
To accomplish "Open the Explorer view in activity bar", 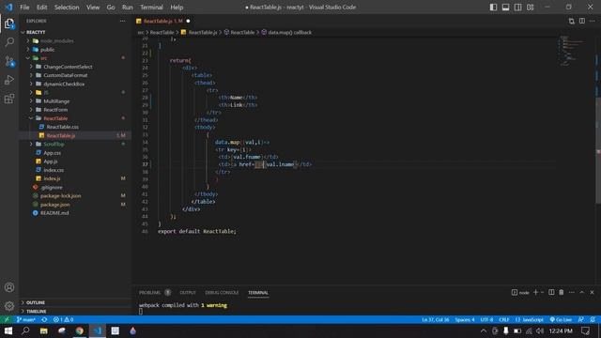I will click(x=9, y=24).
